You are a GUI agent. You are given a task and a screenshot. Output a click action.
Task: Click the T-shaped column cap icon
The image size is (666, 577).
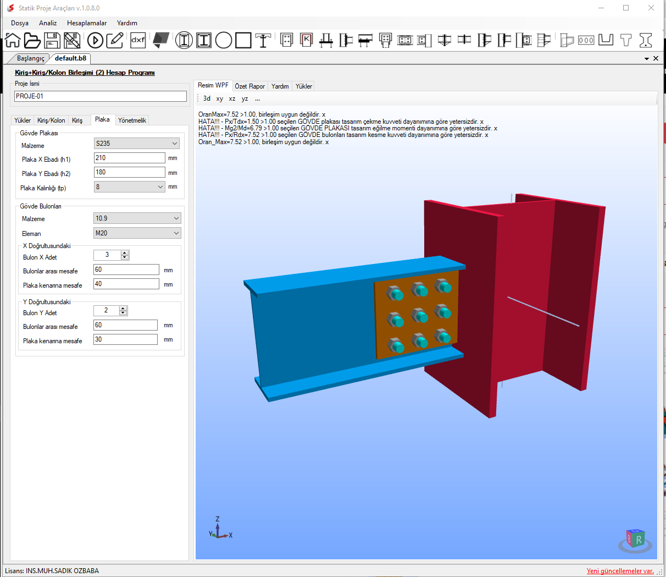[263, 40]
